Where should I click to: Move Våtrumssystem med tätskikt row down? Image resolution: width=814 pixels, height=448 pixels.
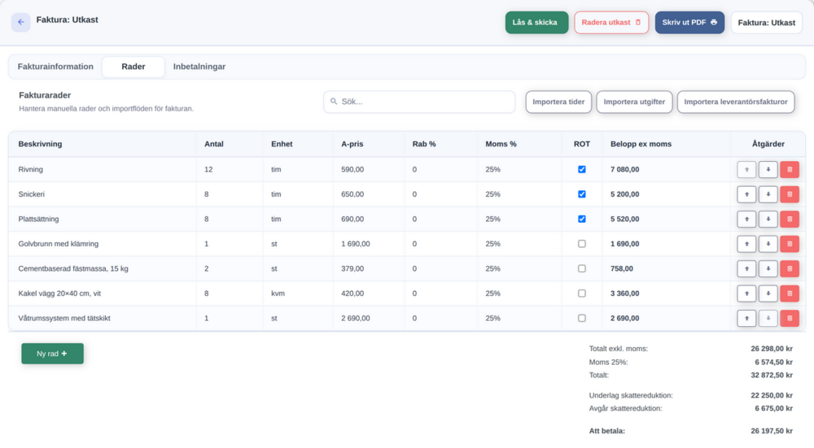768,319
